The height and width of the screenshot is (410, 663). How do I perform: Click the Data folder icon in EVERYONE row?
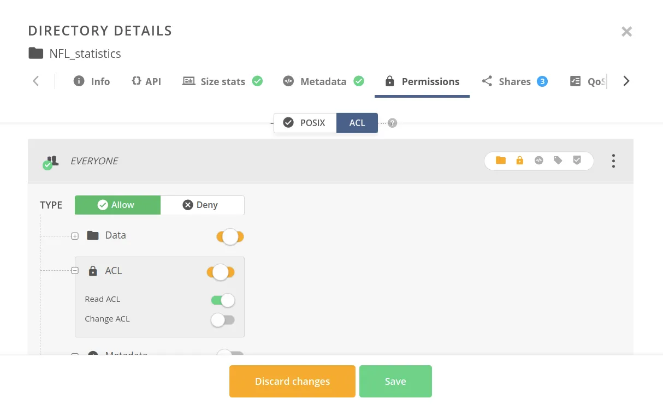(500, 161)
